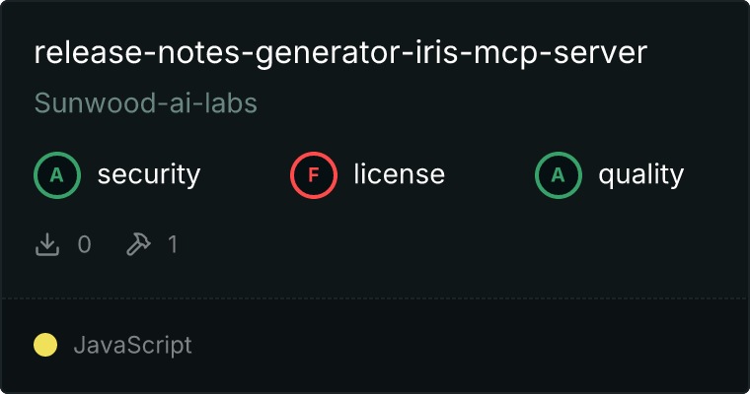Image resolution: width=750 pixels, height=394 pixels.
Task: Click blank space between license and quality
Action: [489, 174]
